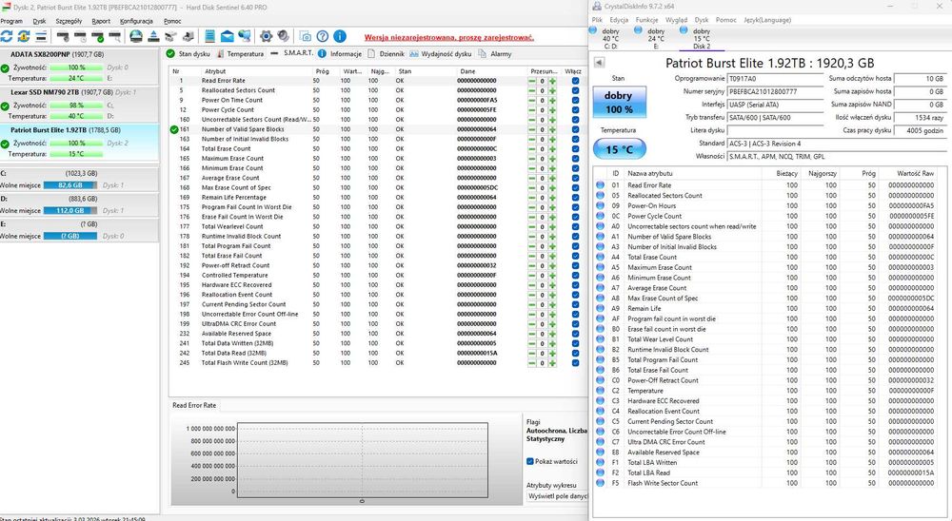This screenshot has width=952, height=521.
Task: Click CrystalDiskInfo title bar app icon
Action: 596,6
